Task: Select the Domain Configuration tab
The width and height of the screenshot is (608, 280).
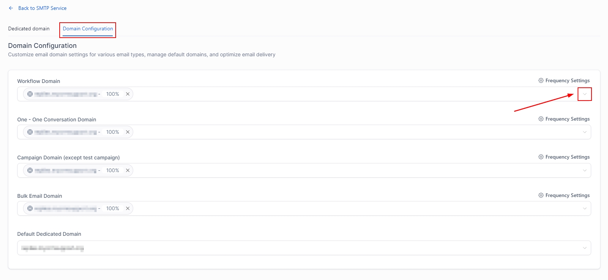Action: [88, 29]
